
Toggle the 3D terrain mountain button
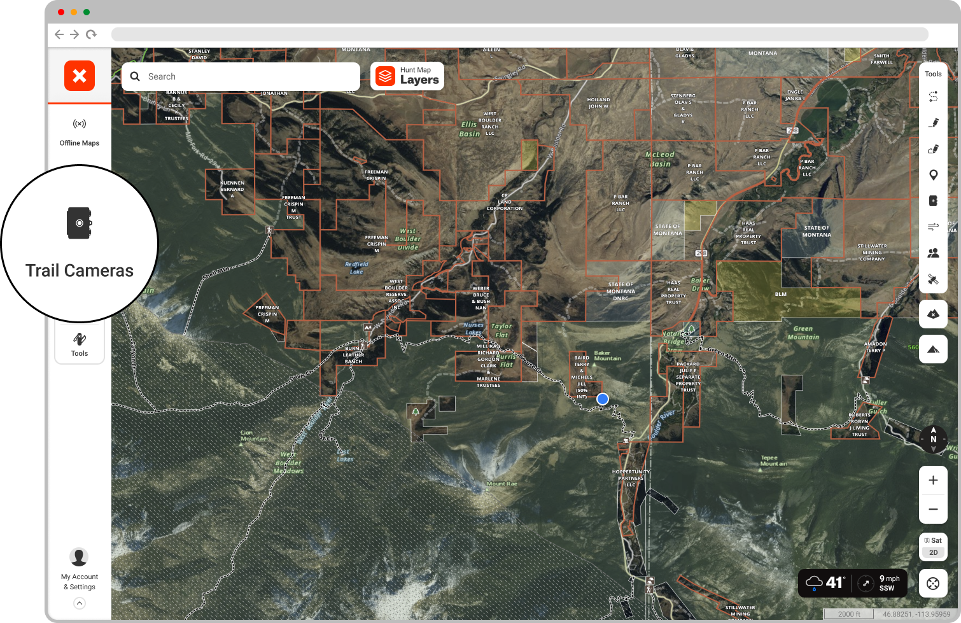[x=933, y=349]
